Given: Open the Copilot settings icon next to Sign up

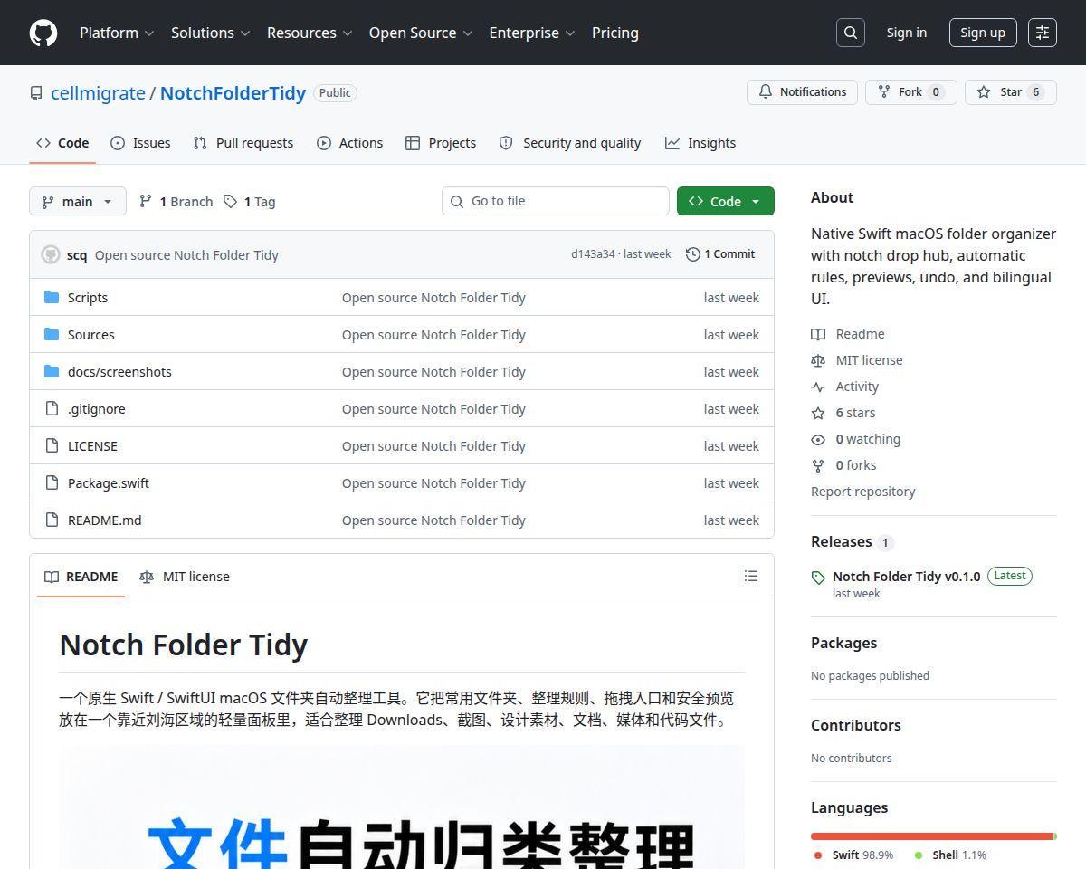Looking at the screenshot, I should click(x=1043, y=33).
